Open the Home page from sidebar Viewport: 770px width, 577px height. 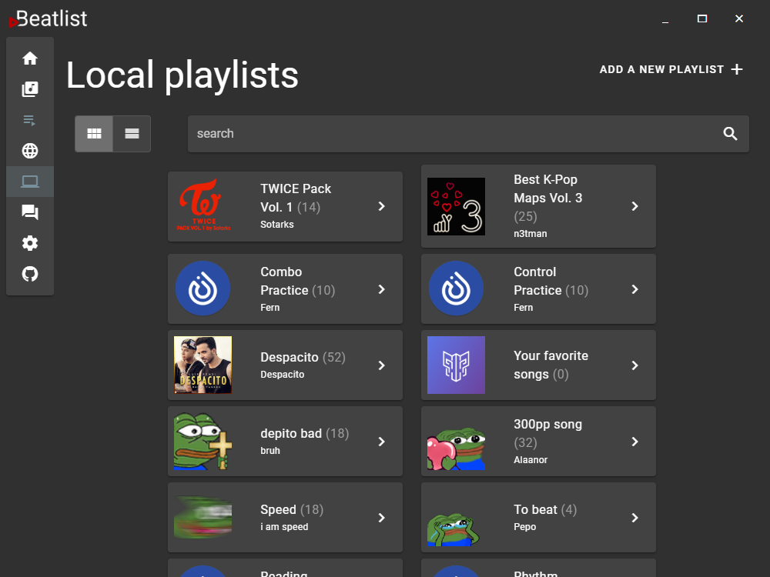click(30, 58)
